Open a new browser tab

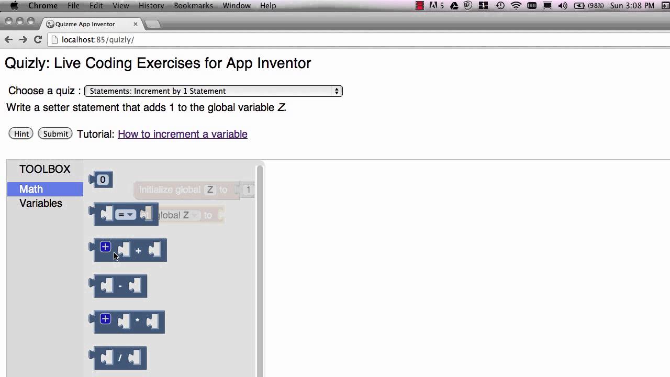152,24
